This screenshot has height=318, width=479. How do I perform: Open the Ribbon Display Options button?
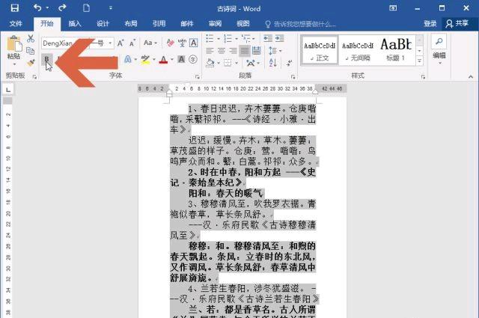click(x=393, y=8)
